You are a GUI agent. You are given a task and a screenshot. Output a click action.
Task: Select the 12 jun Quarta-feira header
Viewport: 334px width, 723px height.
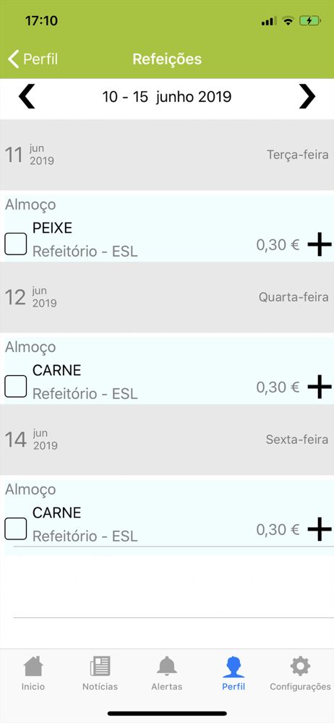167,297
